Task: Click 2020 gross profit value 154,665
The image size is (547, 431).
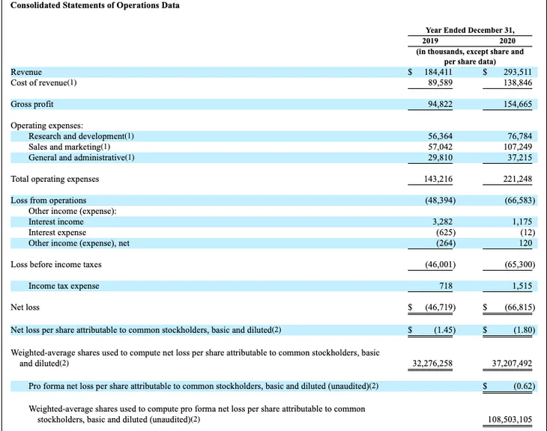Action: [x=517, y=104]
